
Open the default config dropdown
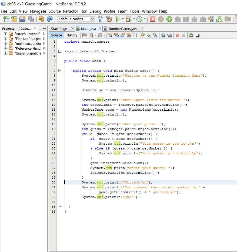click(x=92, y=19)
